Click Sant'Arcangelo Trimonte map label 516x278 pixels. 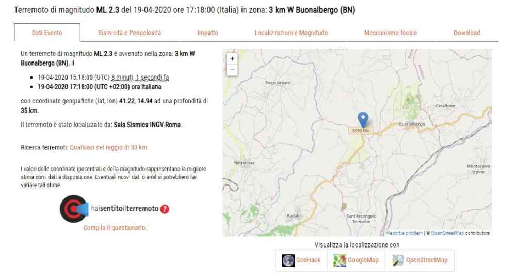tap(361, 219)
